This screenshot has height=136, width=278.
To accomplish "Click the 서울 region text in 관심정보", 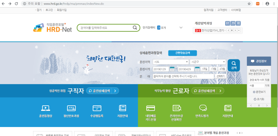I will coord(257,86).
